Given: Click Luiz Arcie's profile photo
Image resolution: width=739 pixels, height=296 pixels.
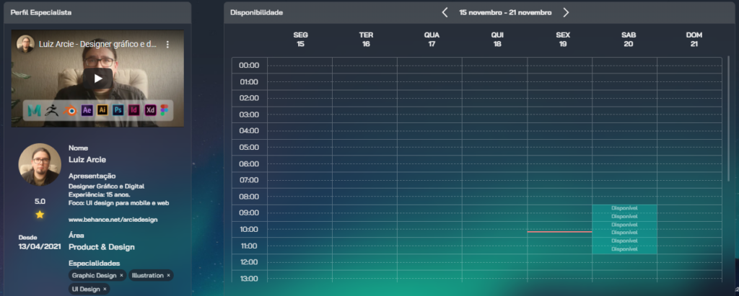Looking at the screenshot, I should click(x=40, y=165).
